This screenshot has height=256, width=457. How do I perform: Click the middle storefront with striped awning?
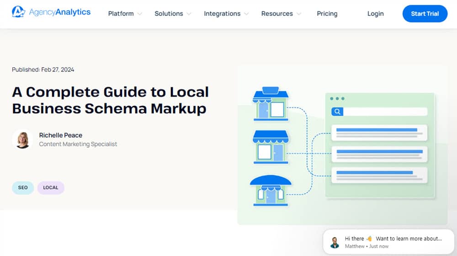(x=271, y=147)
